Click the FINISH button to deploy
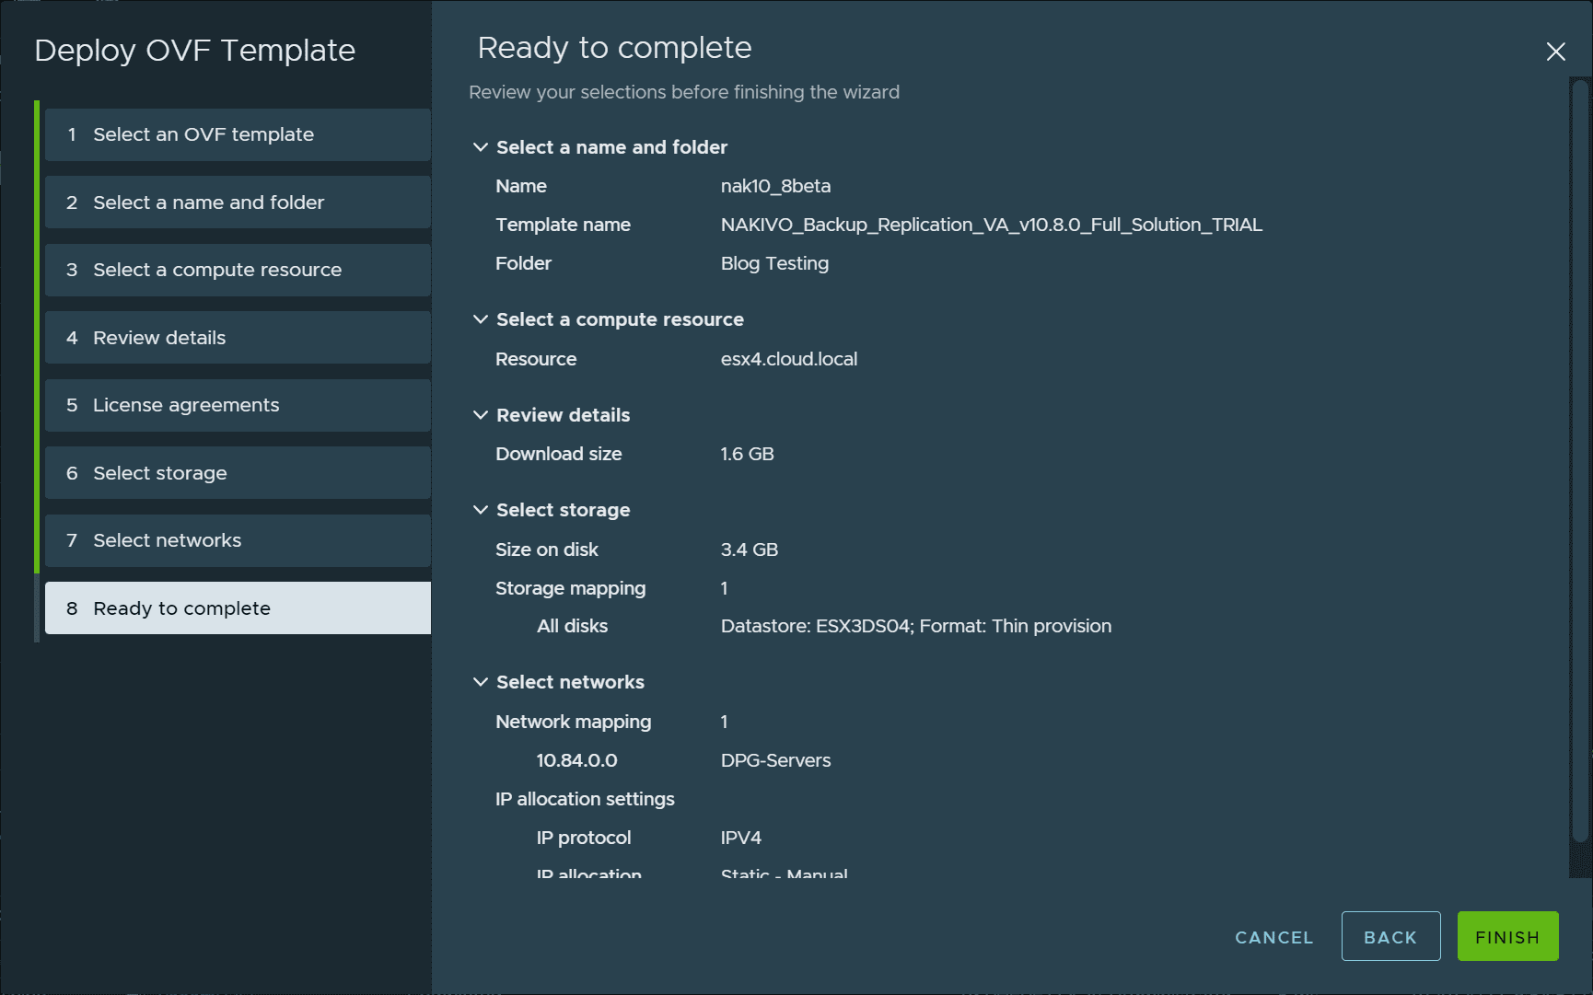The width and height of the screenshot is (1593, 995). click(x=1506, y=936)
